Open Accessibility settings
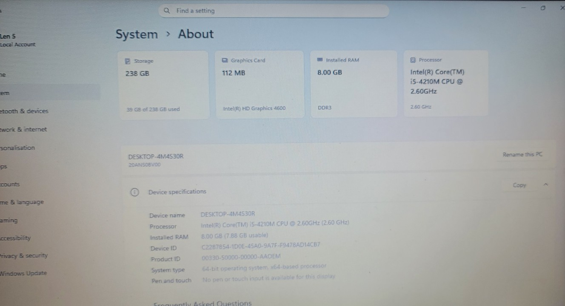This screenshot has height=306, width=565. pos(15,238)
